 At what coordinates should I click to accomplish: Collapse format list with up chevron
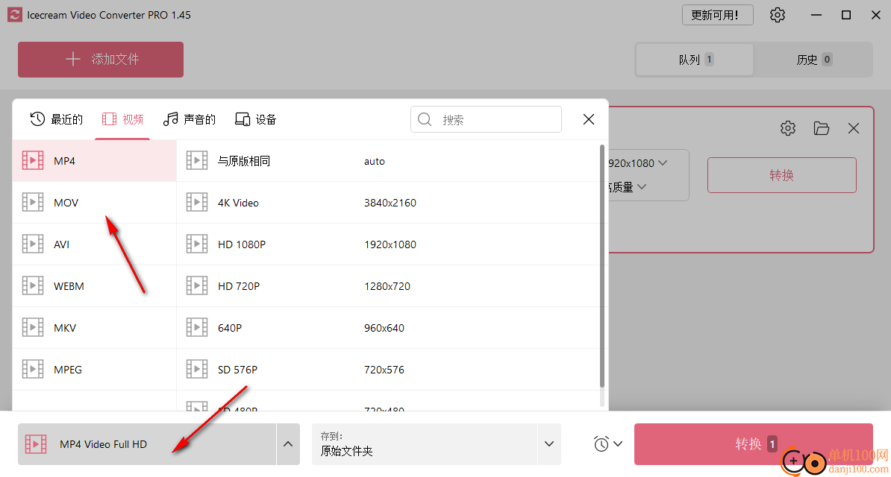288,444
